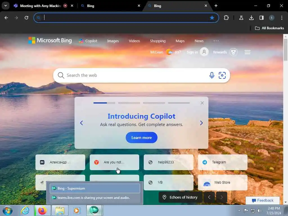Open the Downloads icon
The height and width of the screenshot is (216, 288).
(x=251, y=18)
